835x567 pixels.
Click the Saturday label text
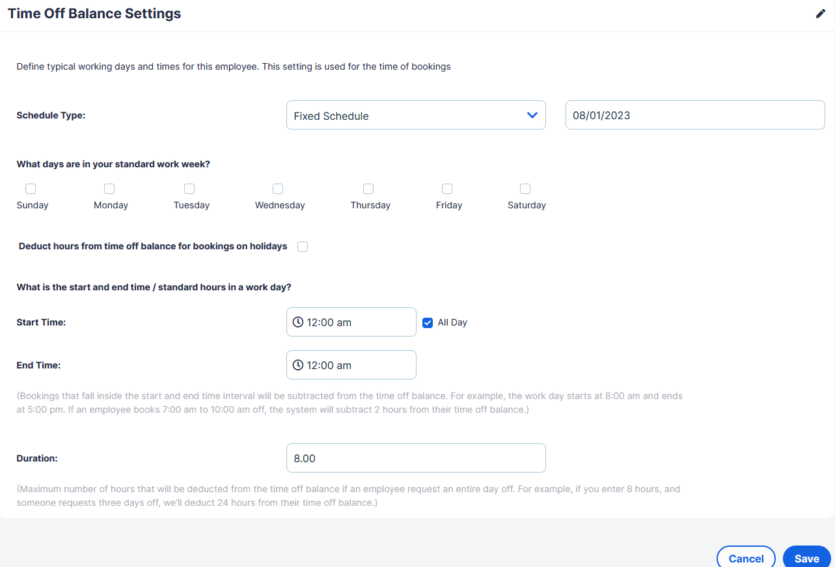527,205
